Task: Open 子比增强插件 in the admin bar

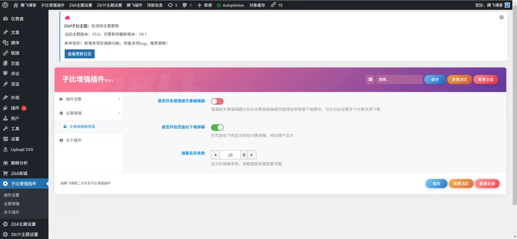Action: [x=53, y=5]
